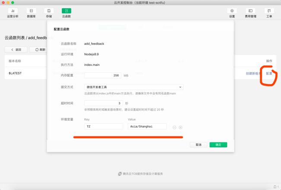Click the $LATEST version name
Screen dimensions: 281x190
15,73
